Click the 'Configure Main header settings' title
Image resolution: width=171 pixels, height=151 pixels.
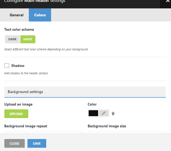point(35,1)
